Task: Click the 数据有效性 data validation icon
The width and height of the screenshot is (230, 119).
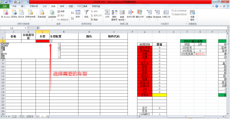Action: pyautogui.click(x=122, y=12)
